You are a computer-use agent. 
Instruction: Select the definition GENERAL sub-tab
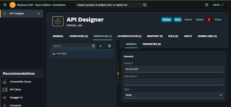(131, 44)
